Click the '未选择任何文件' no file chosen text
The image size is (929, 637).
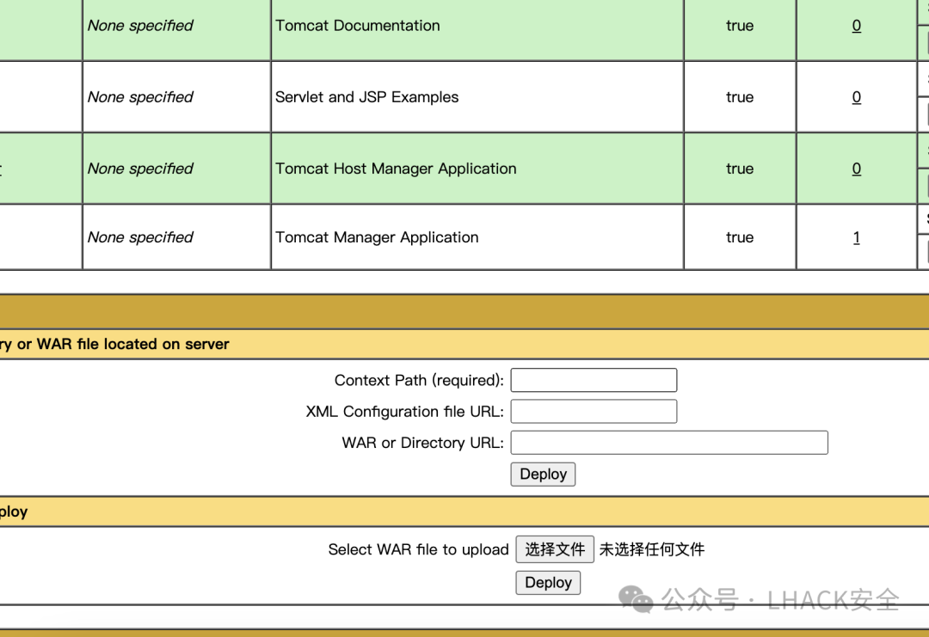[652, 549]
